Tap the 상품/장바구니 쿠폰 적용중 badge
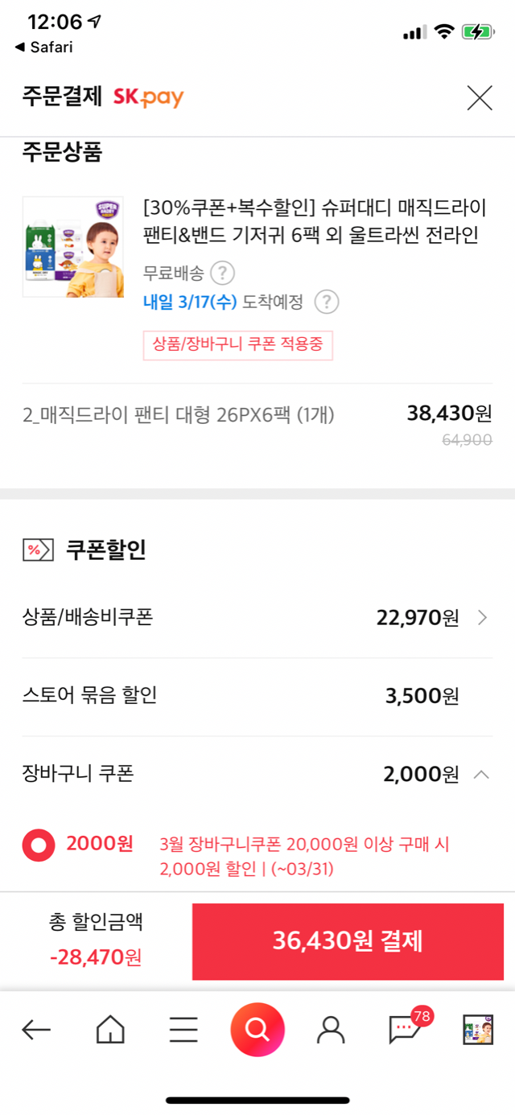515x1115 pixels. click(x=237, y=345)
